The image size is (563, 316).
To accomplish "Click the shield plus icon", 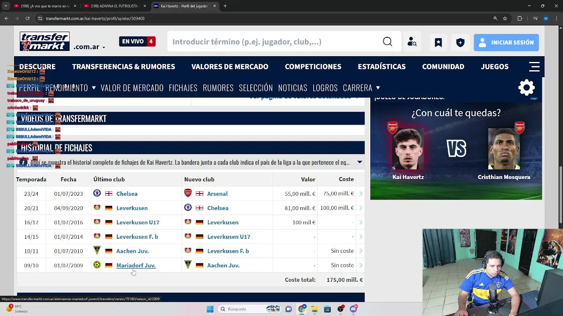I will 460,43.
